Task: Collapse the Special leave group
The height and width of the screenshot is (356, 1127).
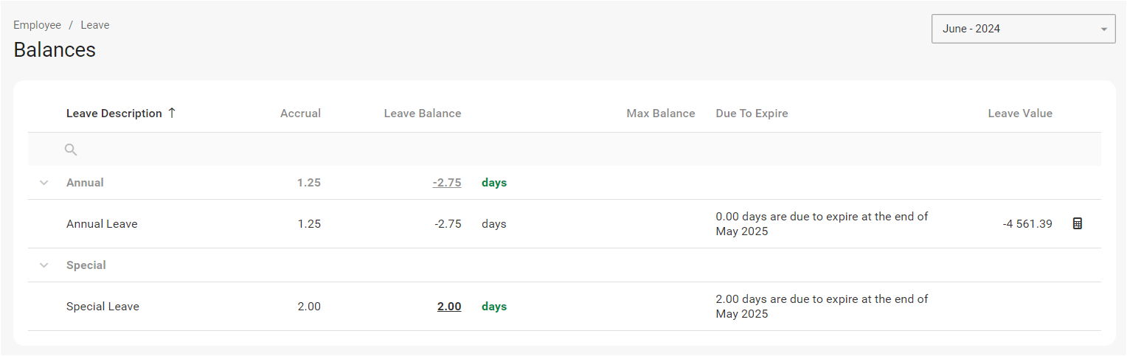Action: (x=44, y=265)
